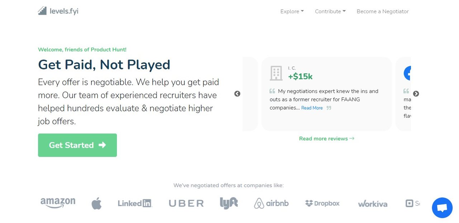Select the LinkedIn logo
This screenshot has height=223, width=459.
tap(135, 203)
